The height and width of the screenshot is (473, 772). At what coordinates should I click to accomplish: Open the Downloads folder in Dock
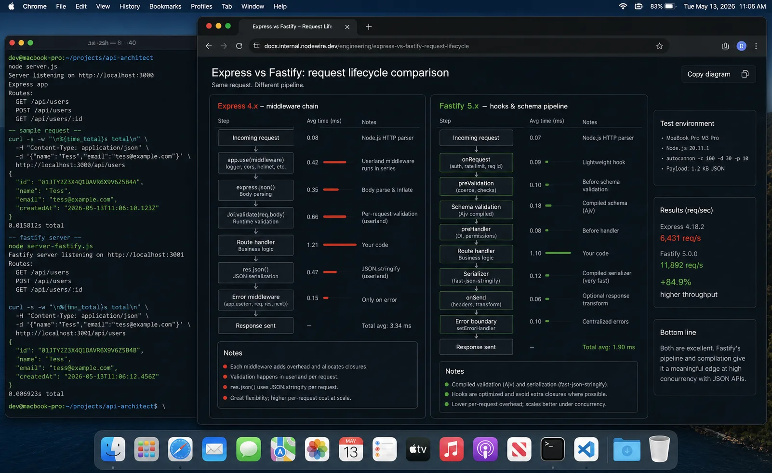[626, 449]
